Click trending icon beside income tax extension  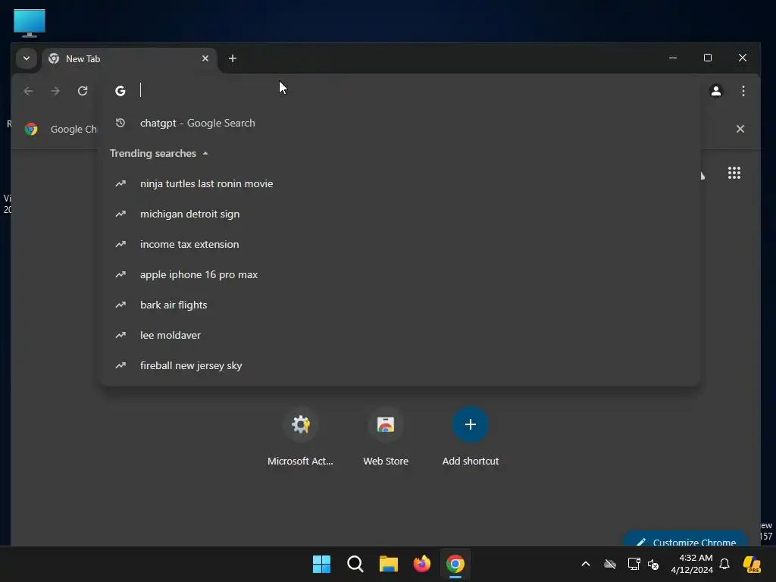(120, 245)
